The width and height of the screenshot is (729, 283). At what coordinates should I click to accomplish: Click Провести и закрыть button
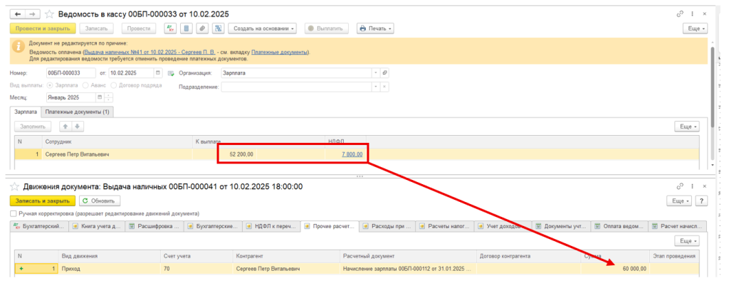42,28
